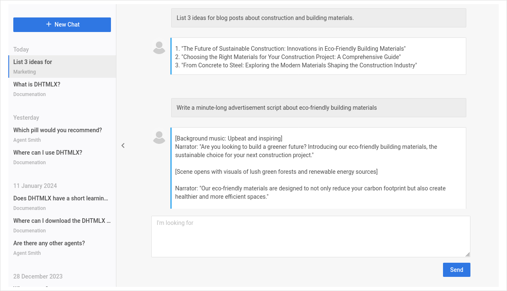Click the avatar beside the blog ideas response
This screenshot has height=291, width=507.
159,47
